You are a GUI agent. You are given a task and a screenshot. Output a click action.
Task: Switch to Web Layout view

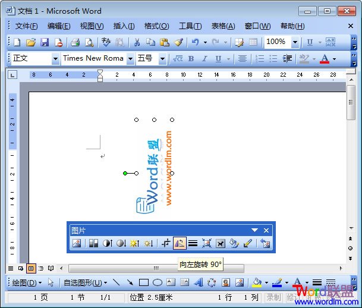click(21, 268)
